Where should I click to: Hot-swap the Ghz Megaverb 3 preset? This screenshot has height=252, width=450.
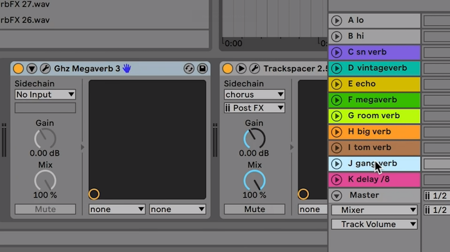pos(189,68)
